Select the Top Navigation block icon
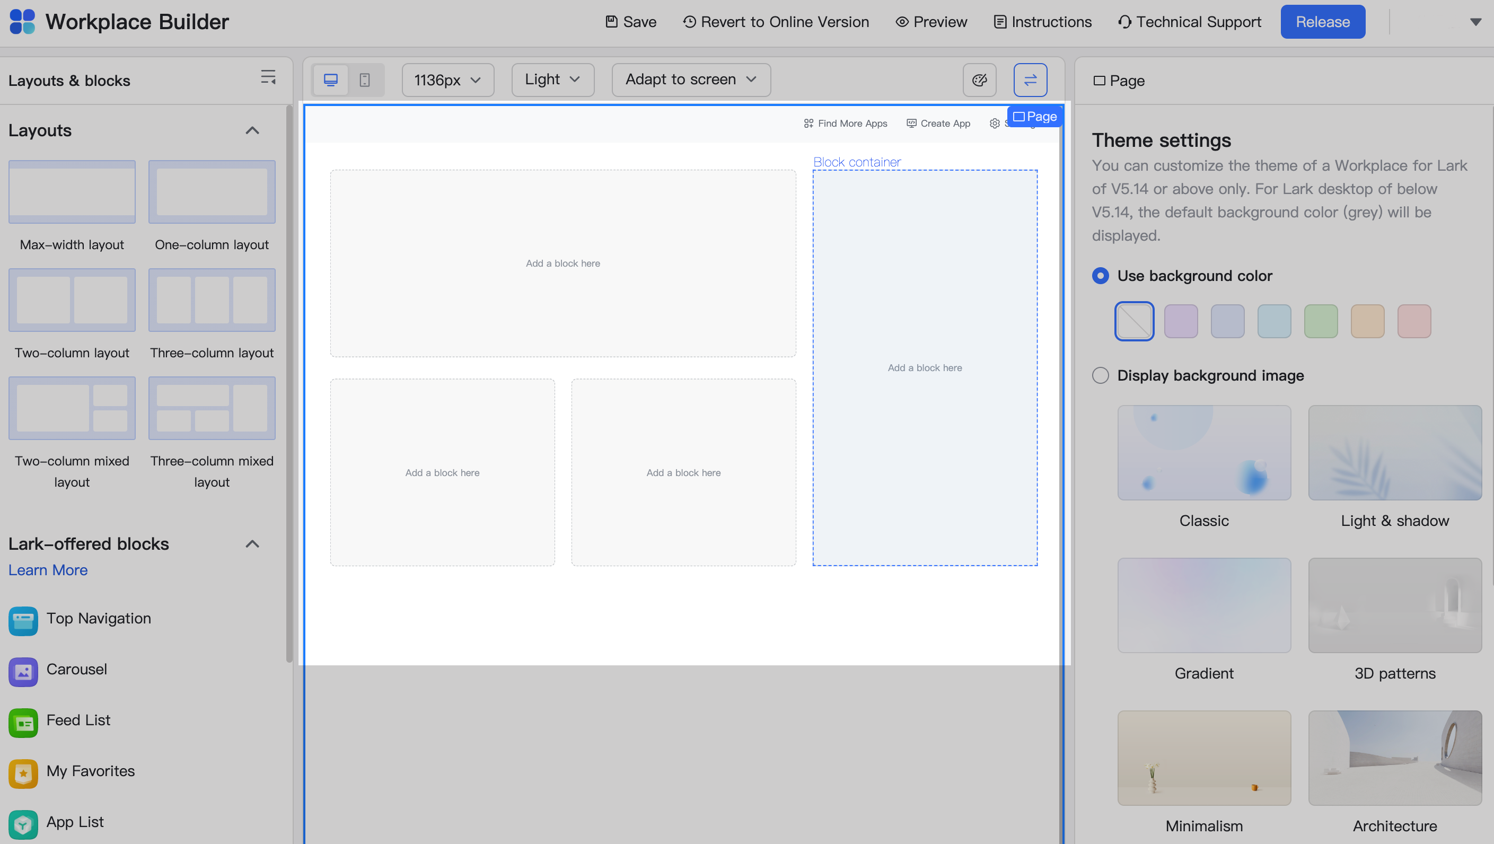This screenshot has width=1494, height=844. pyautogui.click(x=23, y=621)
